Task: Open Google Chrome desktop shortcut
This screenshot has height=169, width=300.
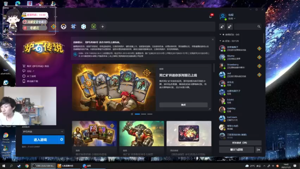Action: pos(6,138)
